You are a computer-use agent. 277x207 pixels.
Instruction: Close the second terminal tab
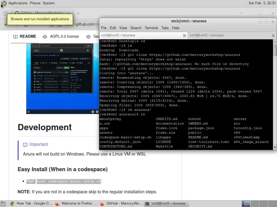point(273,36)
